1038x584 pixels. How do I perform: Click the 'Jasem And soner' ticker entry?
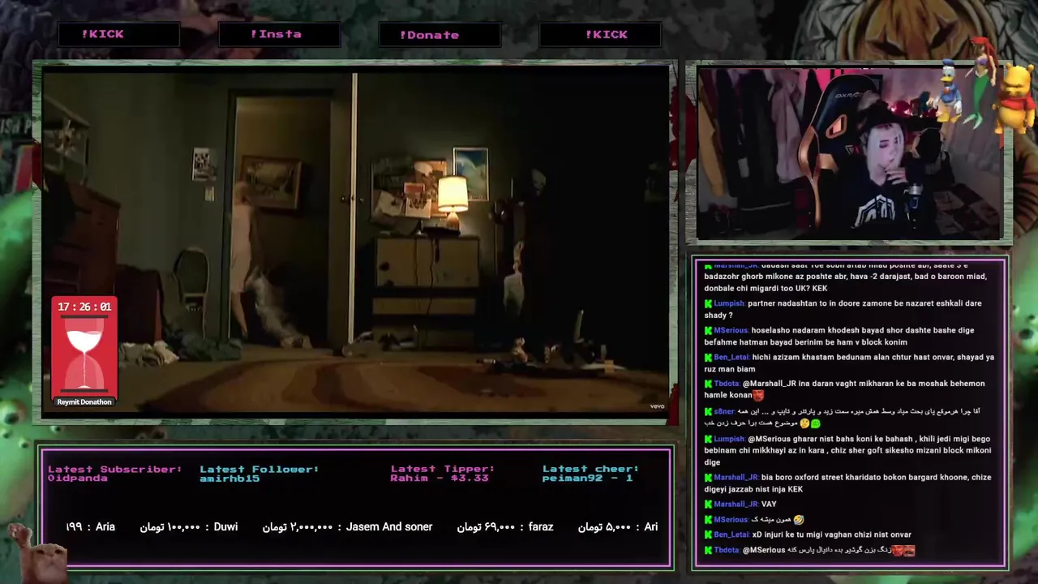coord(347,527)
